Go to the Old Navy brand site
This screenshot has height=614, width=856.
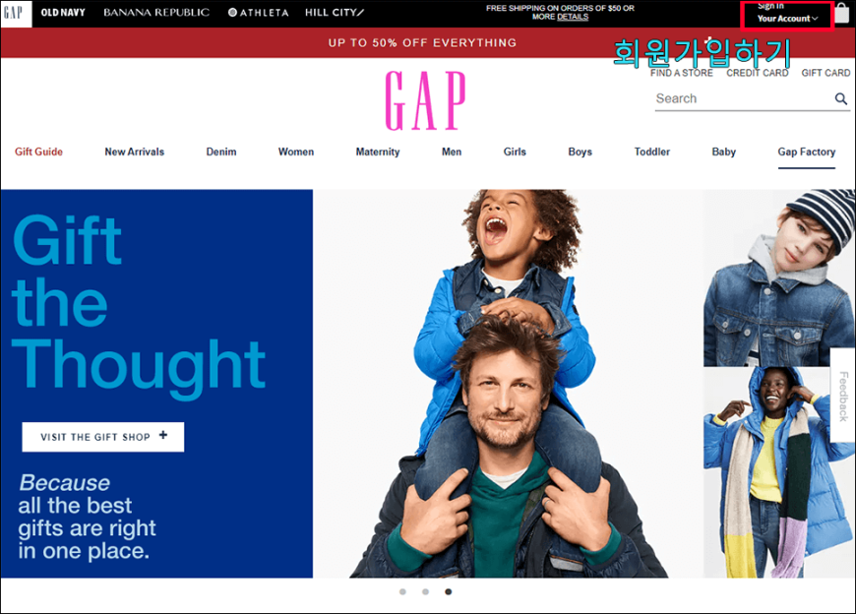(x=63, y=13)
